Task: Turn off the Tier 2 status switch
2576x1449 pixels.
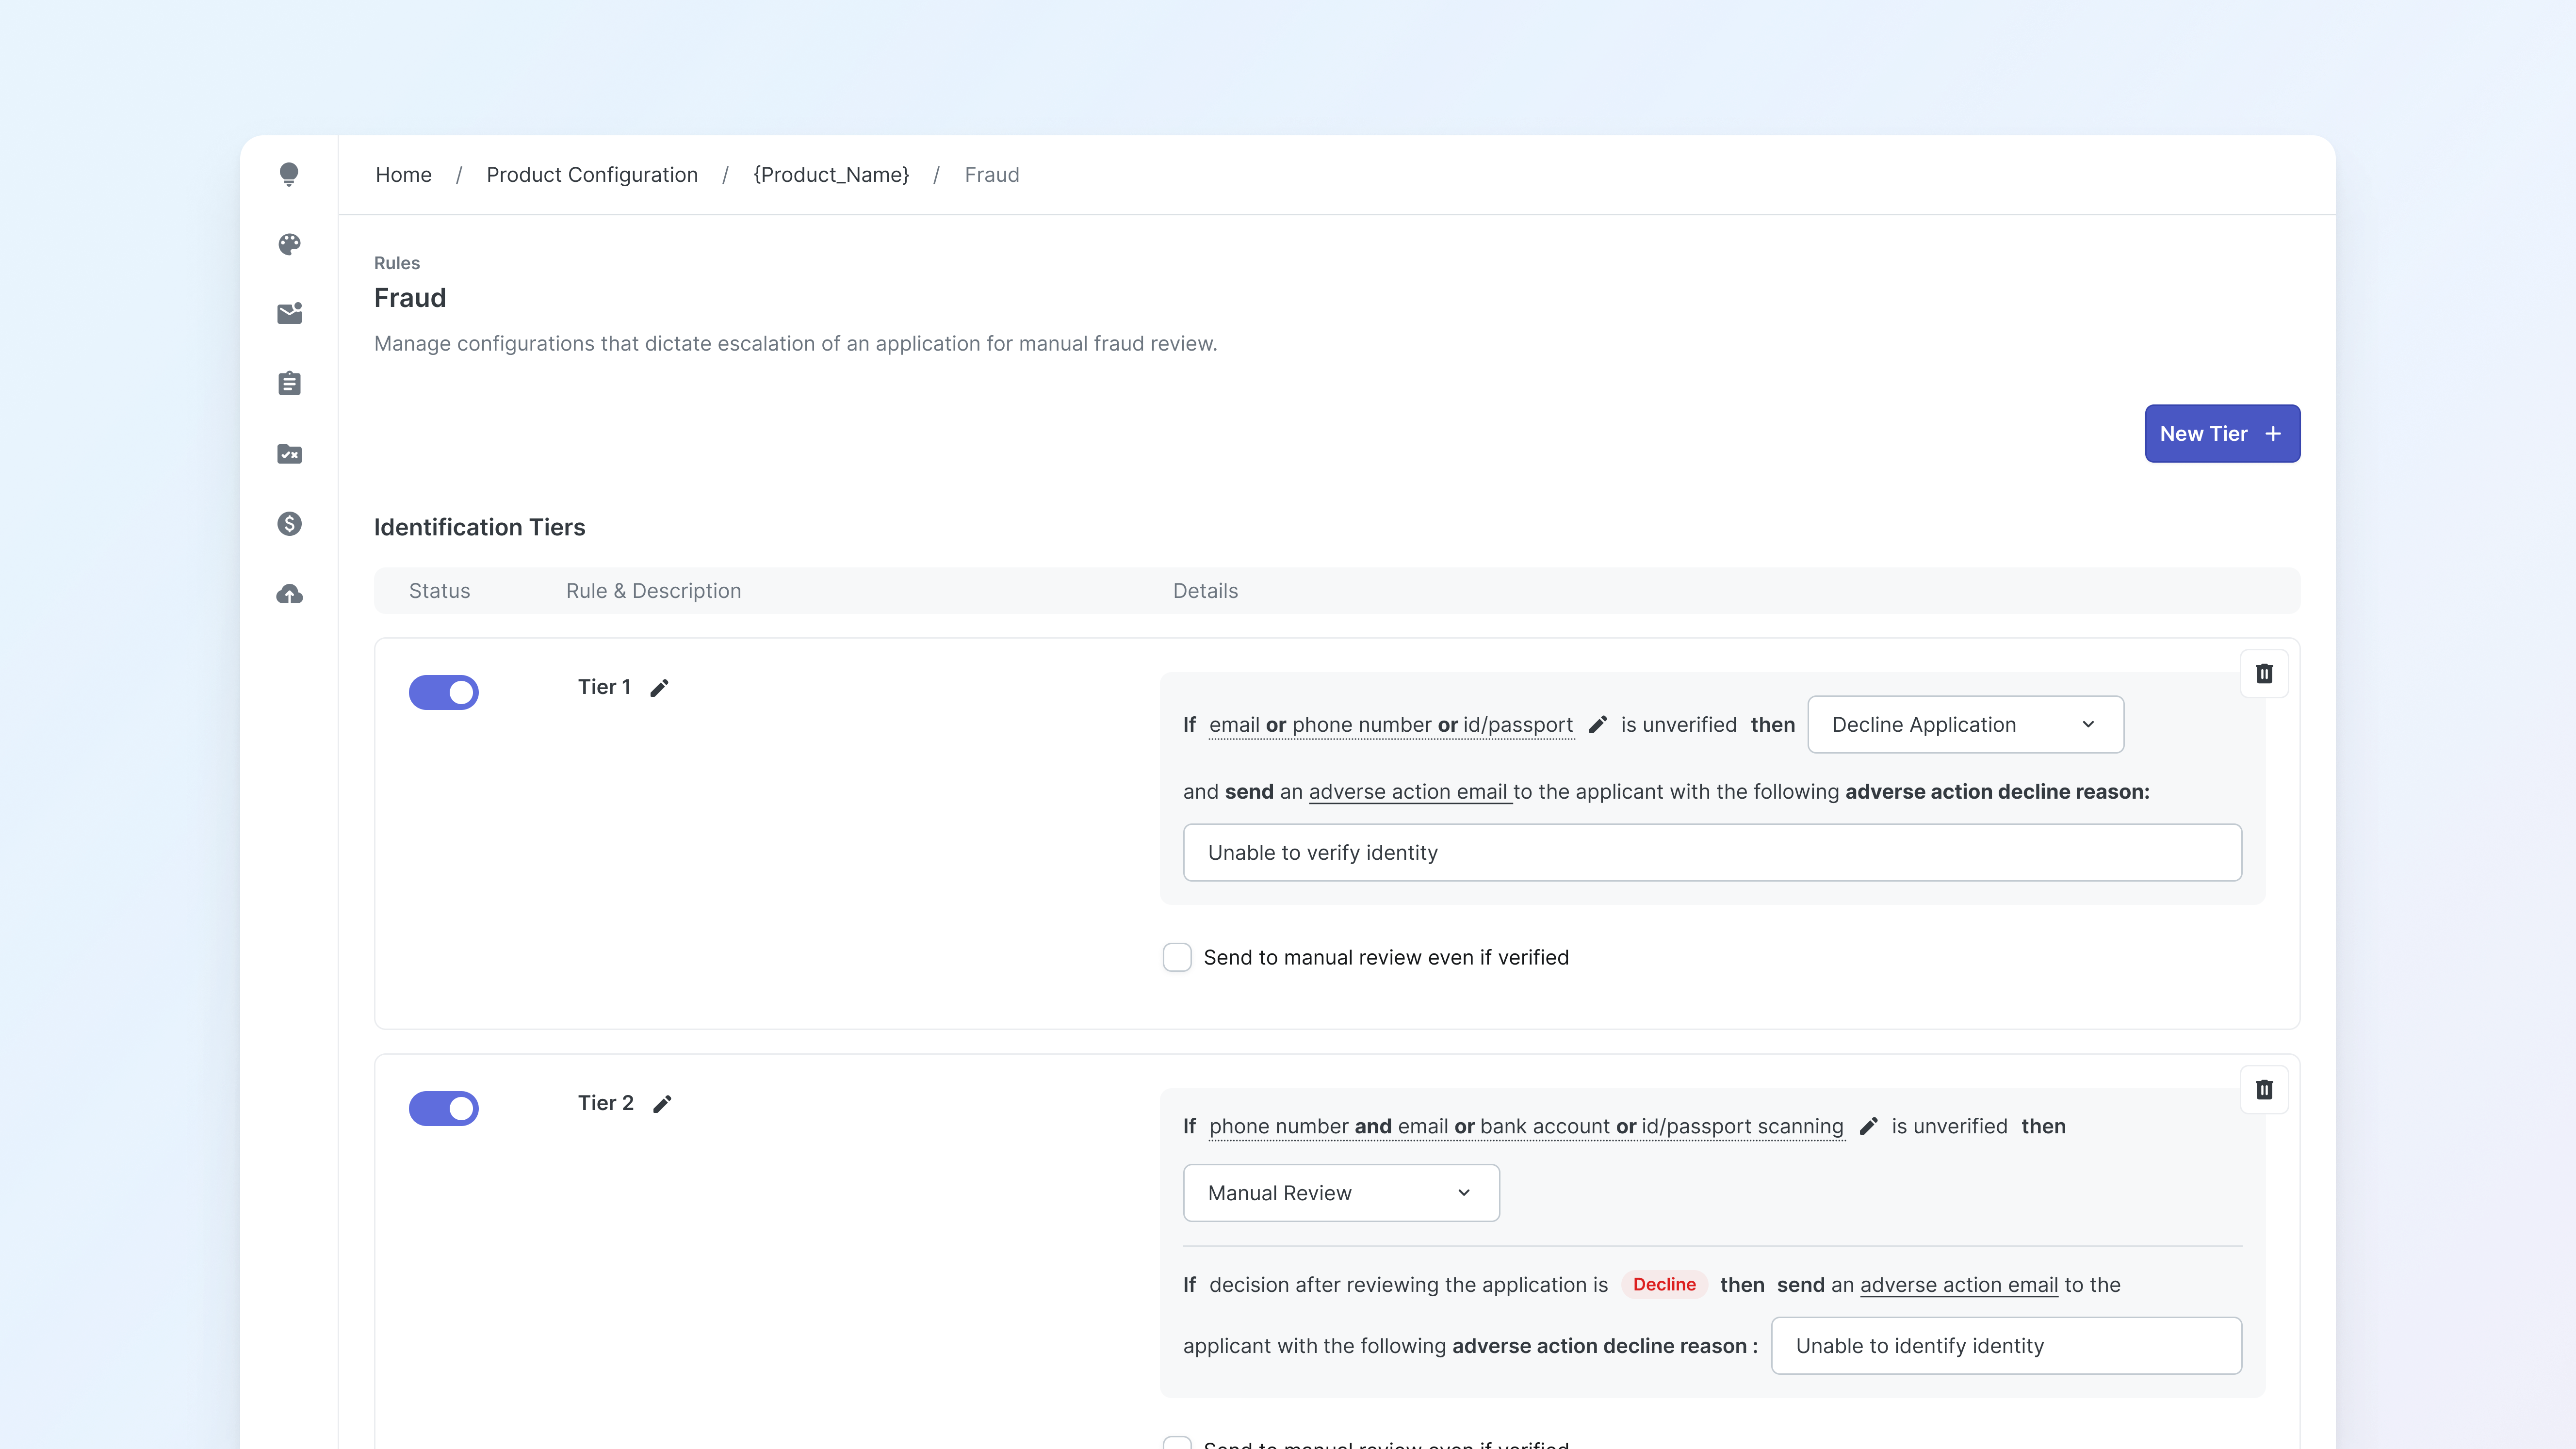Action: (x=443, y=1108)
